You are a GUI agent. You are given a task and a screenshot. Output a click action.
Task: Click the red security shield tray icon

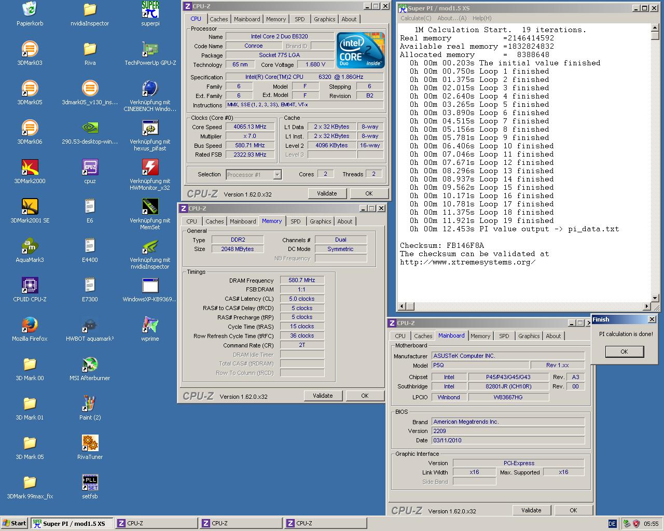[x=636, y=524]
